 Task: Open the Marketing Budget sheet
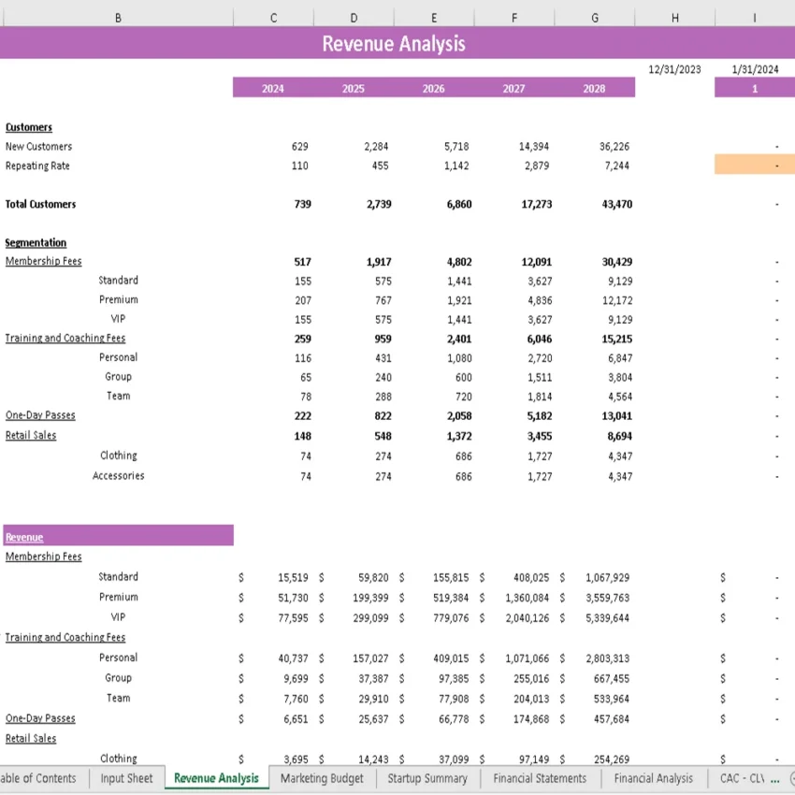pos(322,778)
